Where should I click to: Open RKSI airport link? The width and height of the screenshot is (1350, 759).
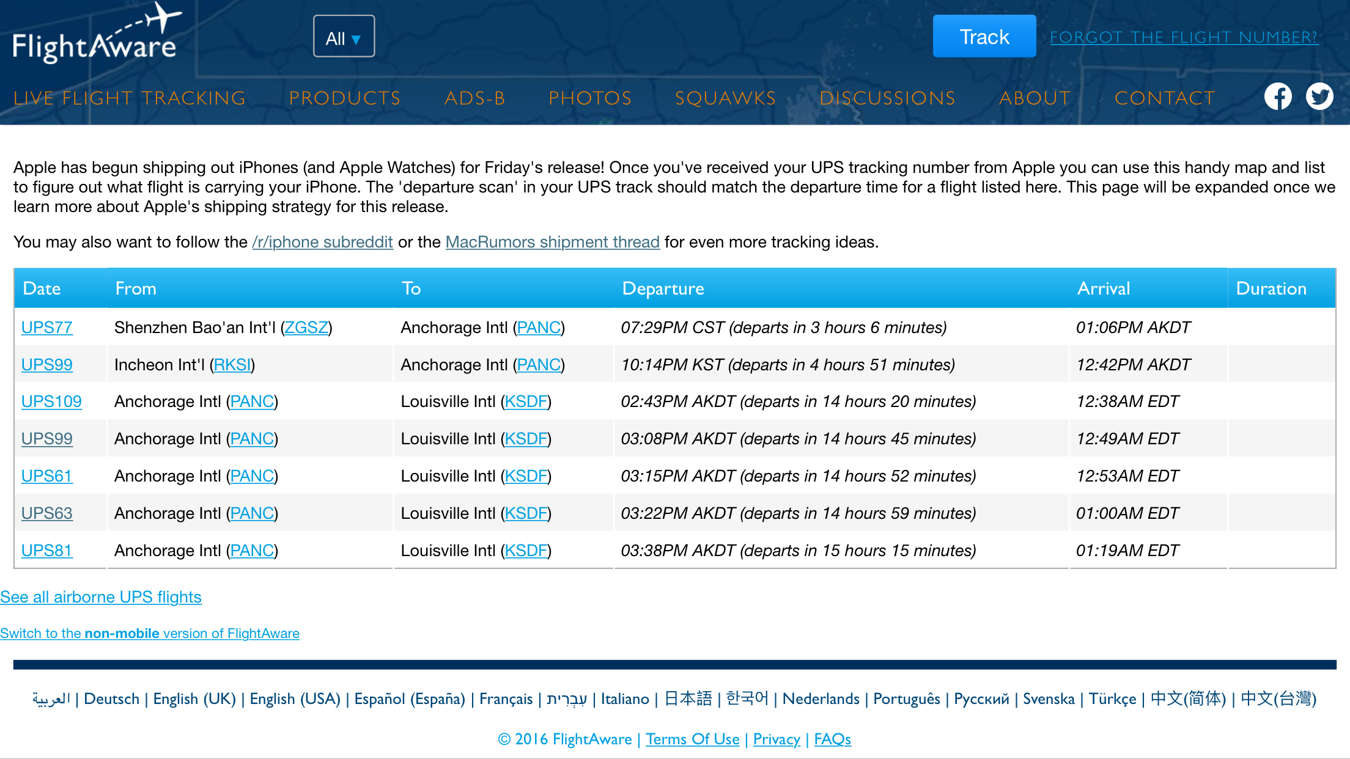pyautogui.click(x=232, y=365)
